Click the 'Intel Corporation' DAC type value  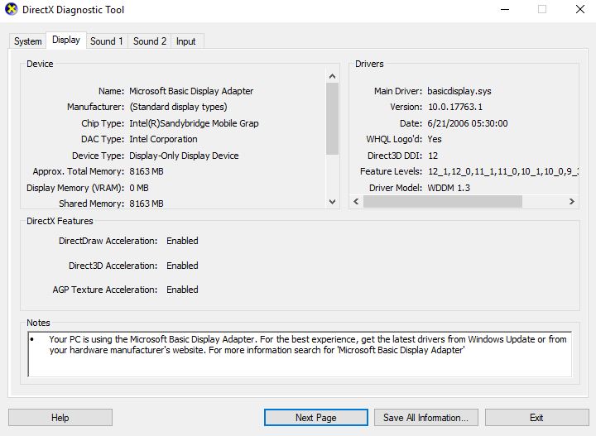pyautogui.click(x=163, y=139)
